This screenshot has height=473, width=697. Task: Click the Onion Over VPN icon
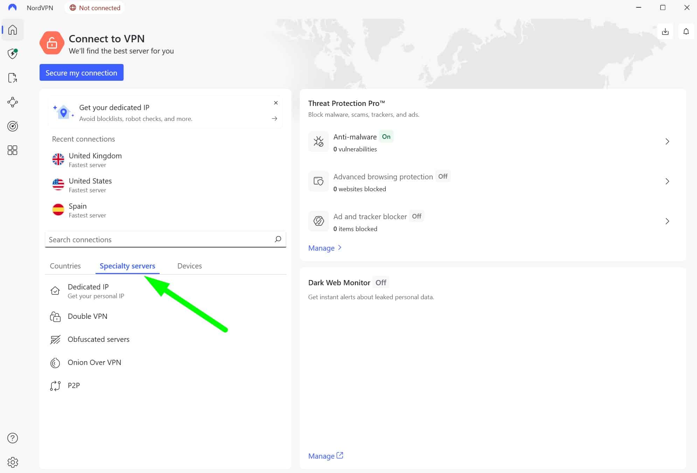point(55,363)
